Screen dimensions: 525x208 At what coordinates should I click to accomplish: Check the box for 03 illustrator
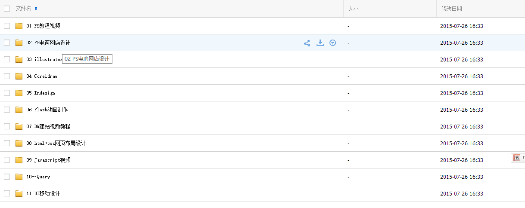(7, 59)
